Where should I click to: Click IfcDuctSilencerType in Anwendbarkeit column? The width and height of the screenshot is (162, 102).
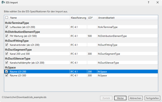(108, 63)
